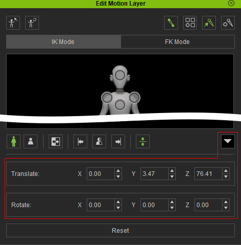Screen dimensions: 241x245
Task: Close the Edit Motion Layer panel
Action: tap(231, 3)
